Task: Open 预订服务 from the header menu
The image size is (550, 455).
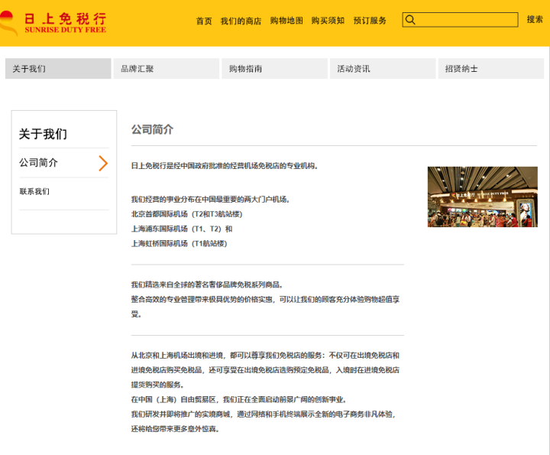Action: 370,21
